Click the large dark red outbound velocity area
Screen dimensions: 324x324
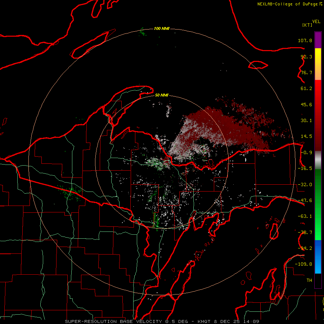click(229, 126)
